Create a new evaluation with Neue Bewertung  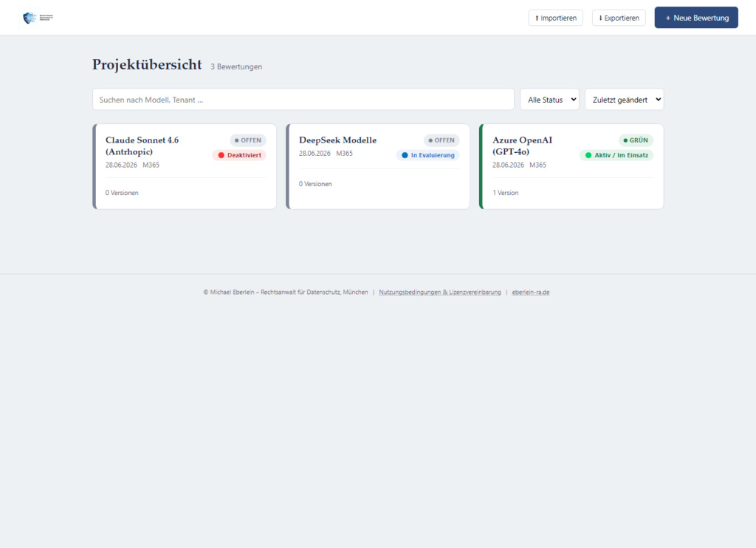696,18
